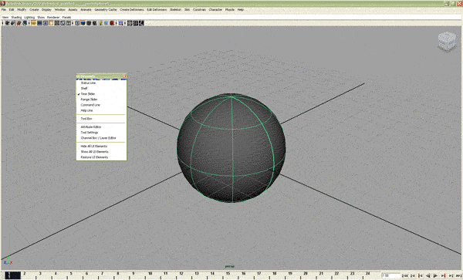Click frame 20 on the time slider

306,275
